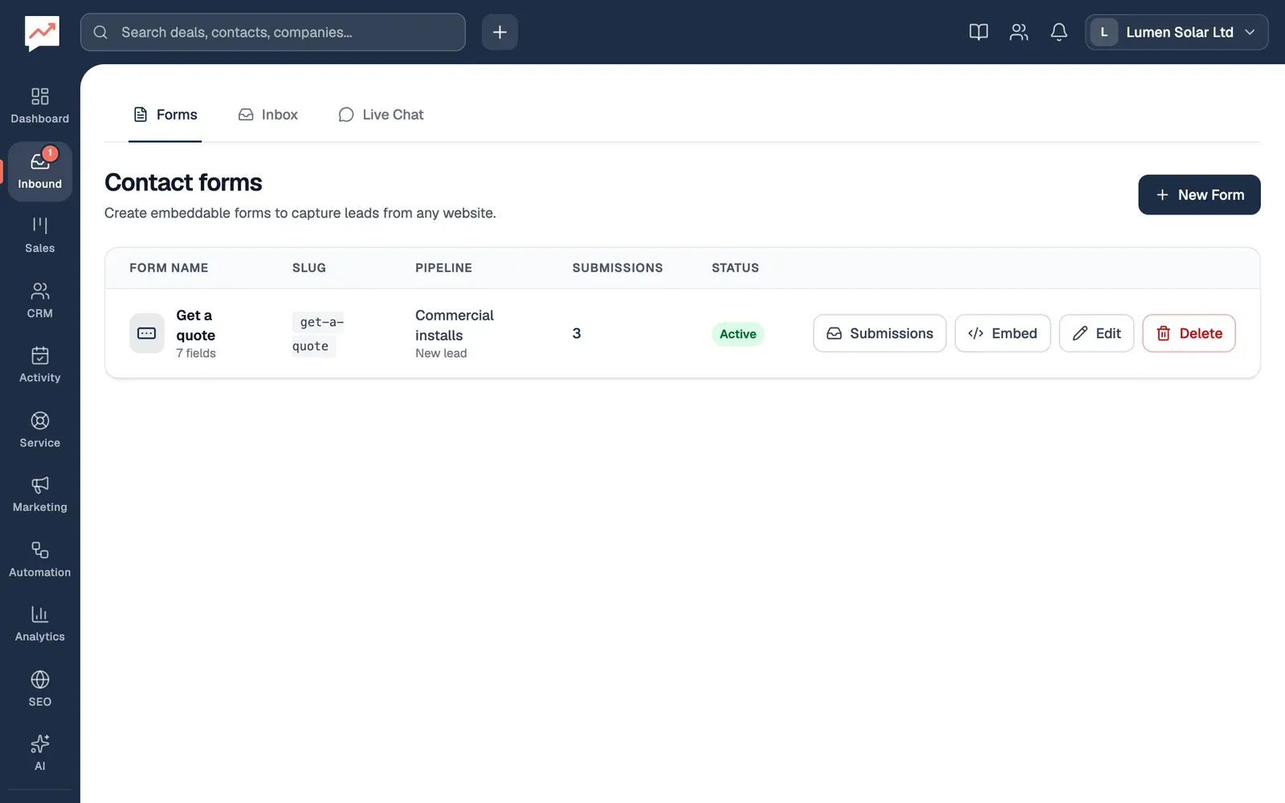The height and width of the screenshot is (803, 1285).
Task: Click the Embed button
Action: pyautogui.click(x=1002, y=333)
